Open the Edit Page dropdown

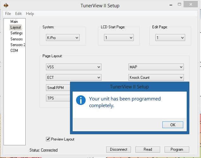[x=170, y=38]
